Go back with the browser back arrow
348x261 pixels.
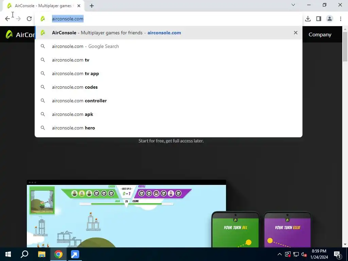click(7, 19)
